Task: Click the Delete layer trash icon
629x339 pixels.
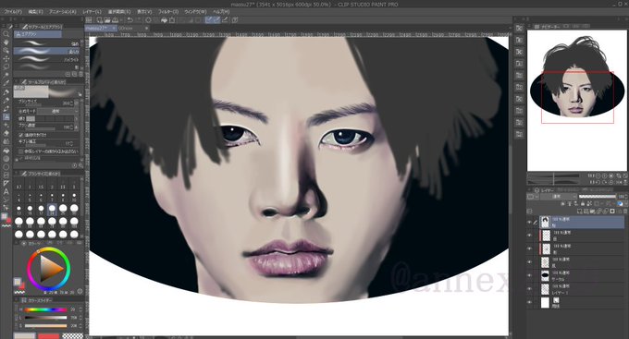Action: pyautogui.click(x=625, y=212)
